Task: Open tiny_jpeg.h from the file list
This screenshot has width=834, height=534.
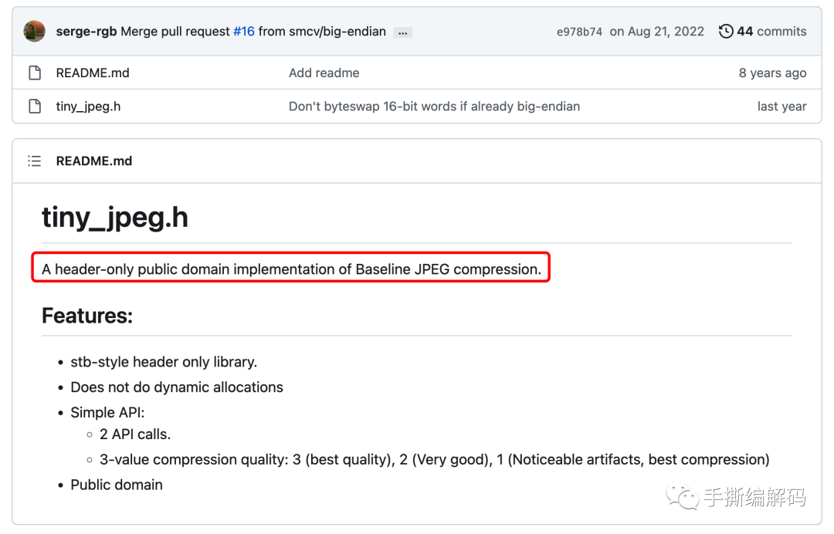Action: [x=88, y=106]
